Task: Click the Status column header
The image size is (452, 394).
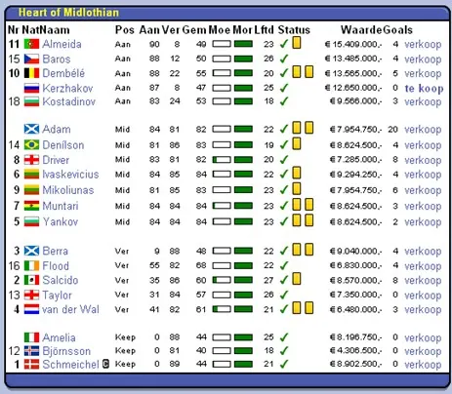Action: click(294, 30)
